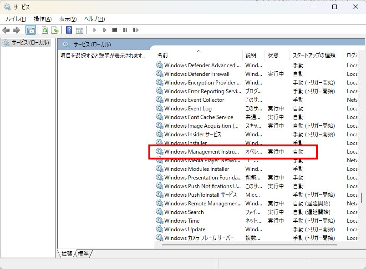The image size is (366, 269).
Task: Click the gear icon beside Windows PushToInstall サービス
Action: tap(160, 194)
